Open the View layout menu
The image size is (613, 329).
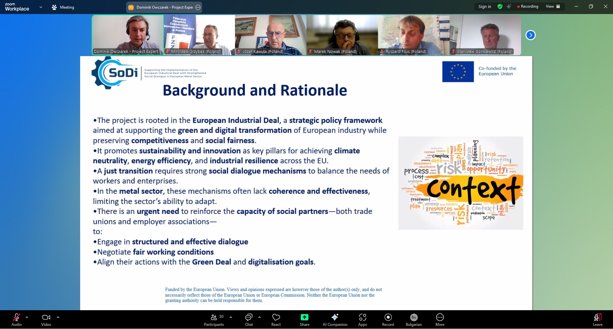[553, 6]
